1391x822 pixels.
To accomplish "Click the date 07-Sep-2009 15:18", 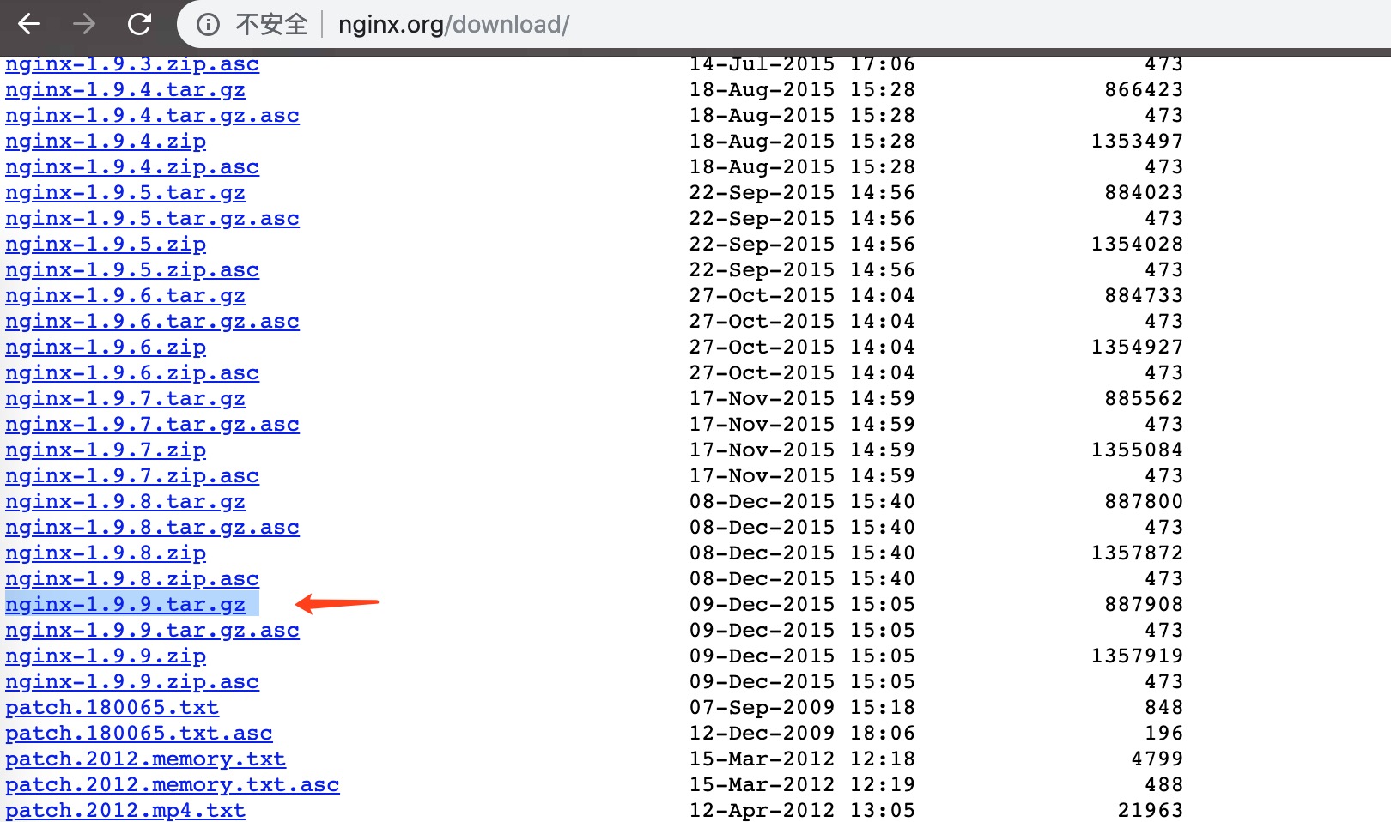I will (x=802, y=708).
